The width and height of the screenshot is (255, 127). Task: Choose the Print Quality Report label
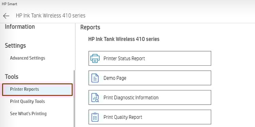tap(123, 117)
